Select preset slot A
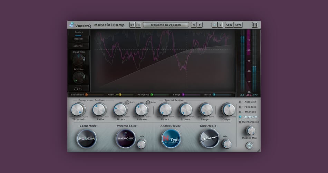Image resolution: width=328 pixels, height=173 pixels. (x=214, y=25)
